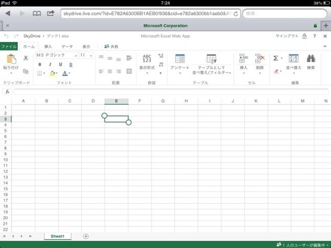Add a new sheet with plus icon

86,236
